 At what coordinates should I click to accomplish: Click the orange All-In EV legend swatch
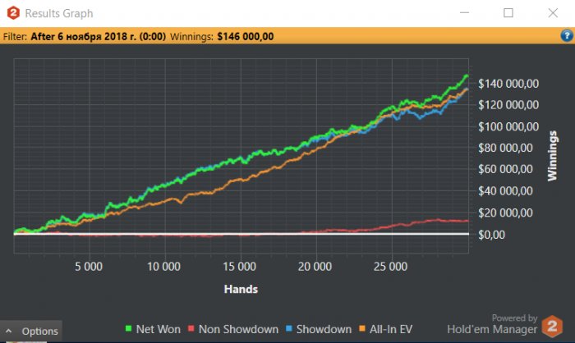coord(362,328)
